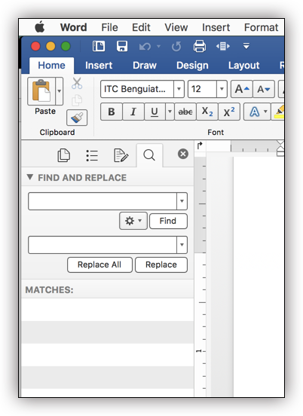Click the Paste clipboard icon
This screenshot has height=416, width=303.
pyautogui.click(x=41, y=91)
